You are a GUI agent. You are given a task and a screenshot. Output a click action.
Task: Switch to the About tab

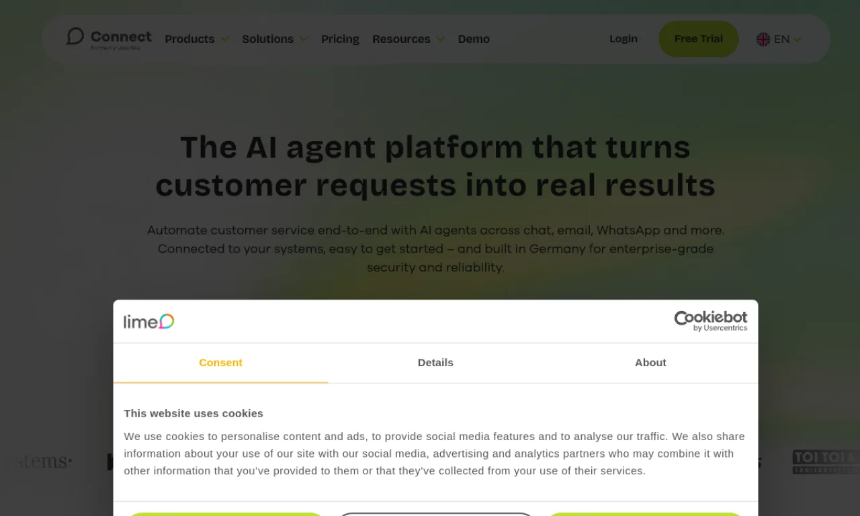click(x=650, y=363)
